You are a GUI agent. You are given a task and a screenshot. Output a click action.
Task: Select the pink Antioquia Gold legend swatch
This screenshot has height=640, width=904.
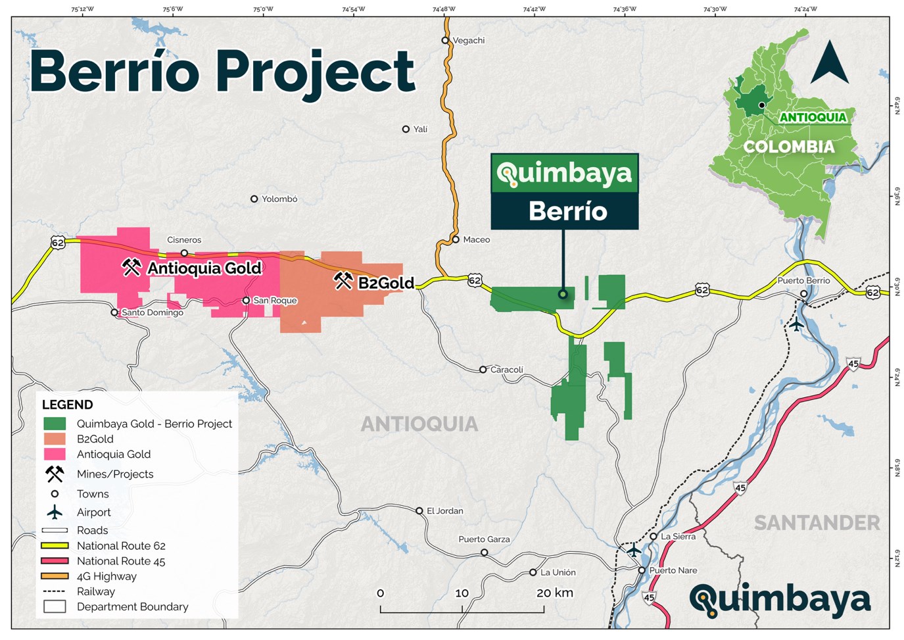[x=55, y=454]
